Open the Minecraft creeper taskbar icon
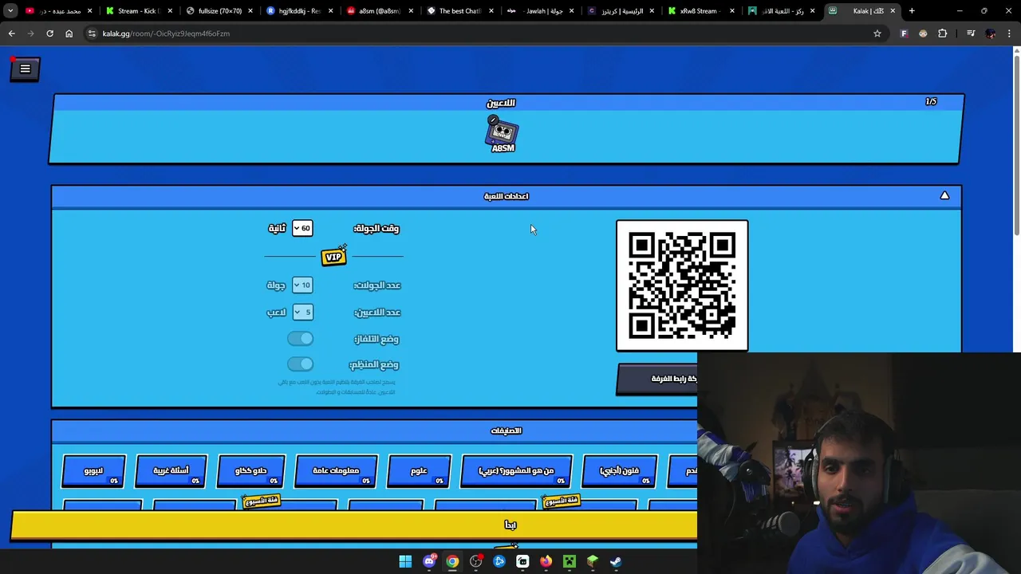The height and width of the screenshot is (574, 1021). (570, 561)
